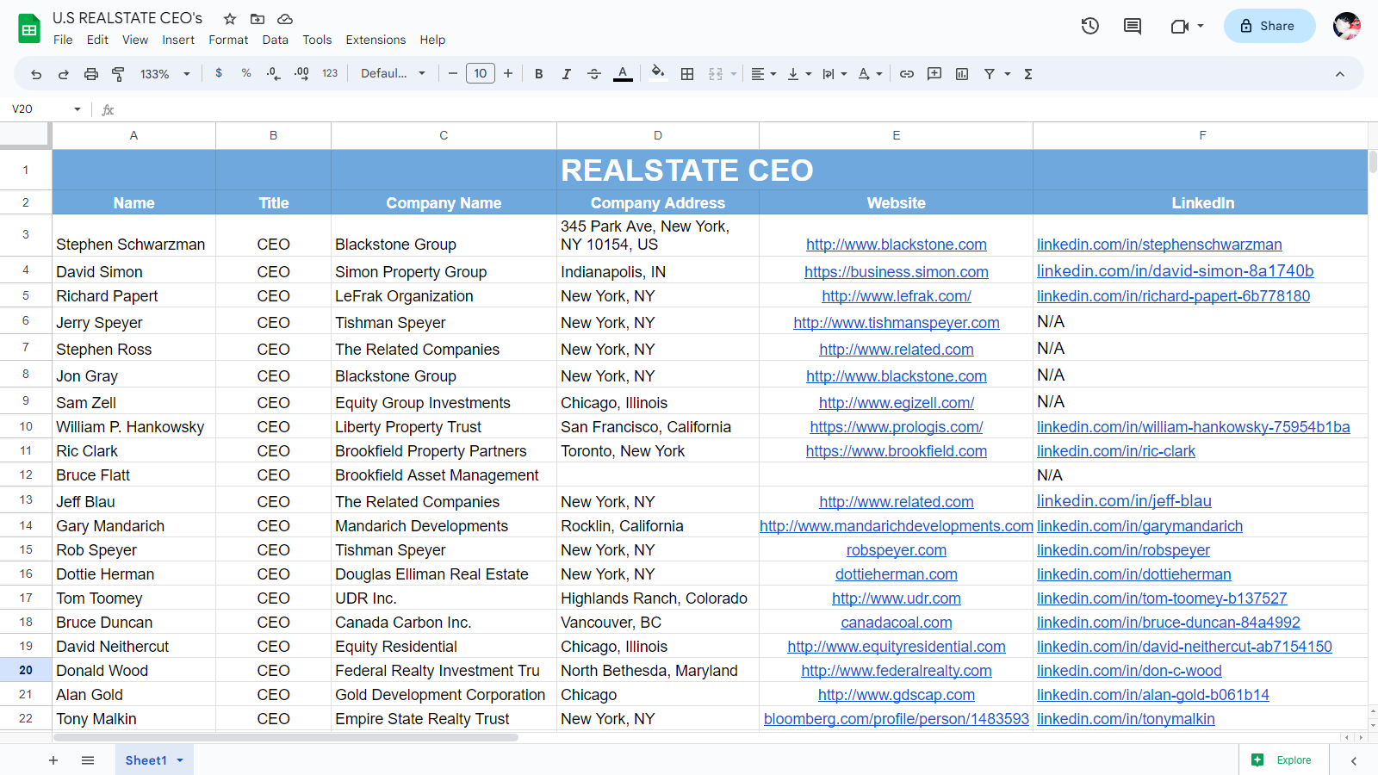Click the font size field showing 10
This screenshot has height=775, width=1378.
coord(481,73)
